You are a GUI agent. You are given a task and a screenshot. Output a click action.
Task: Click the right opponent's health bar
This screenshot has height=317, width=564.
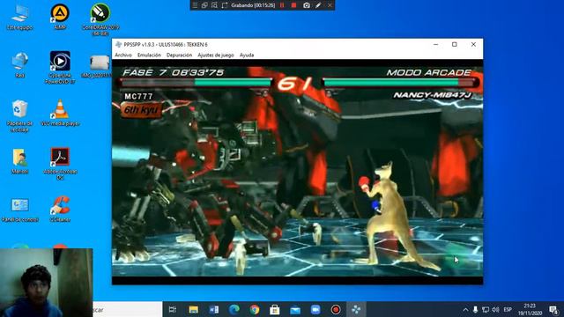[x=400, y=83]
